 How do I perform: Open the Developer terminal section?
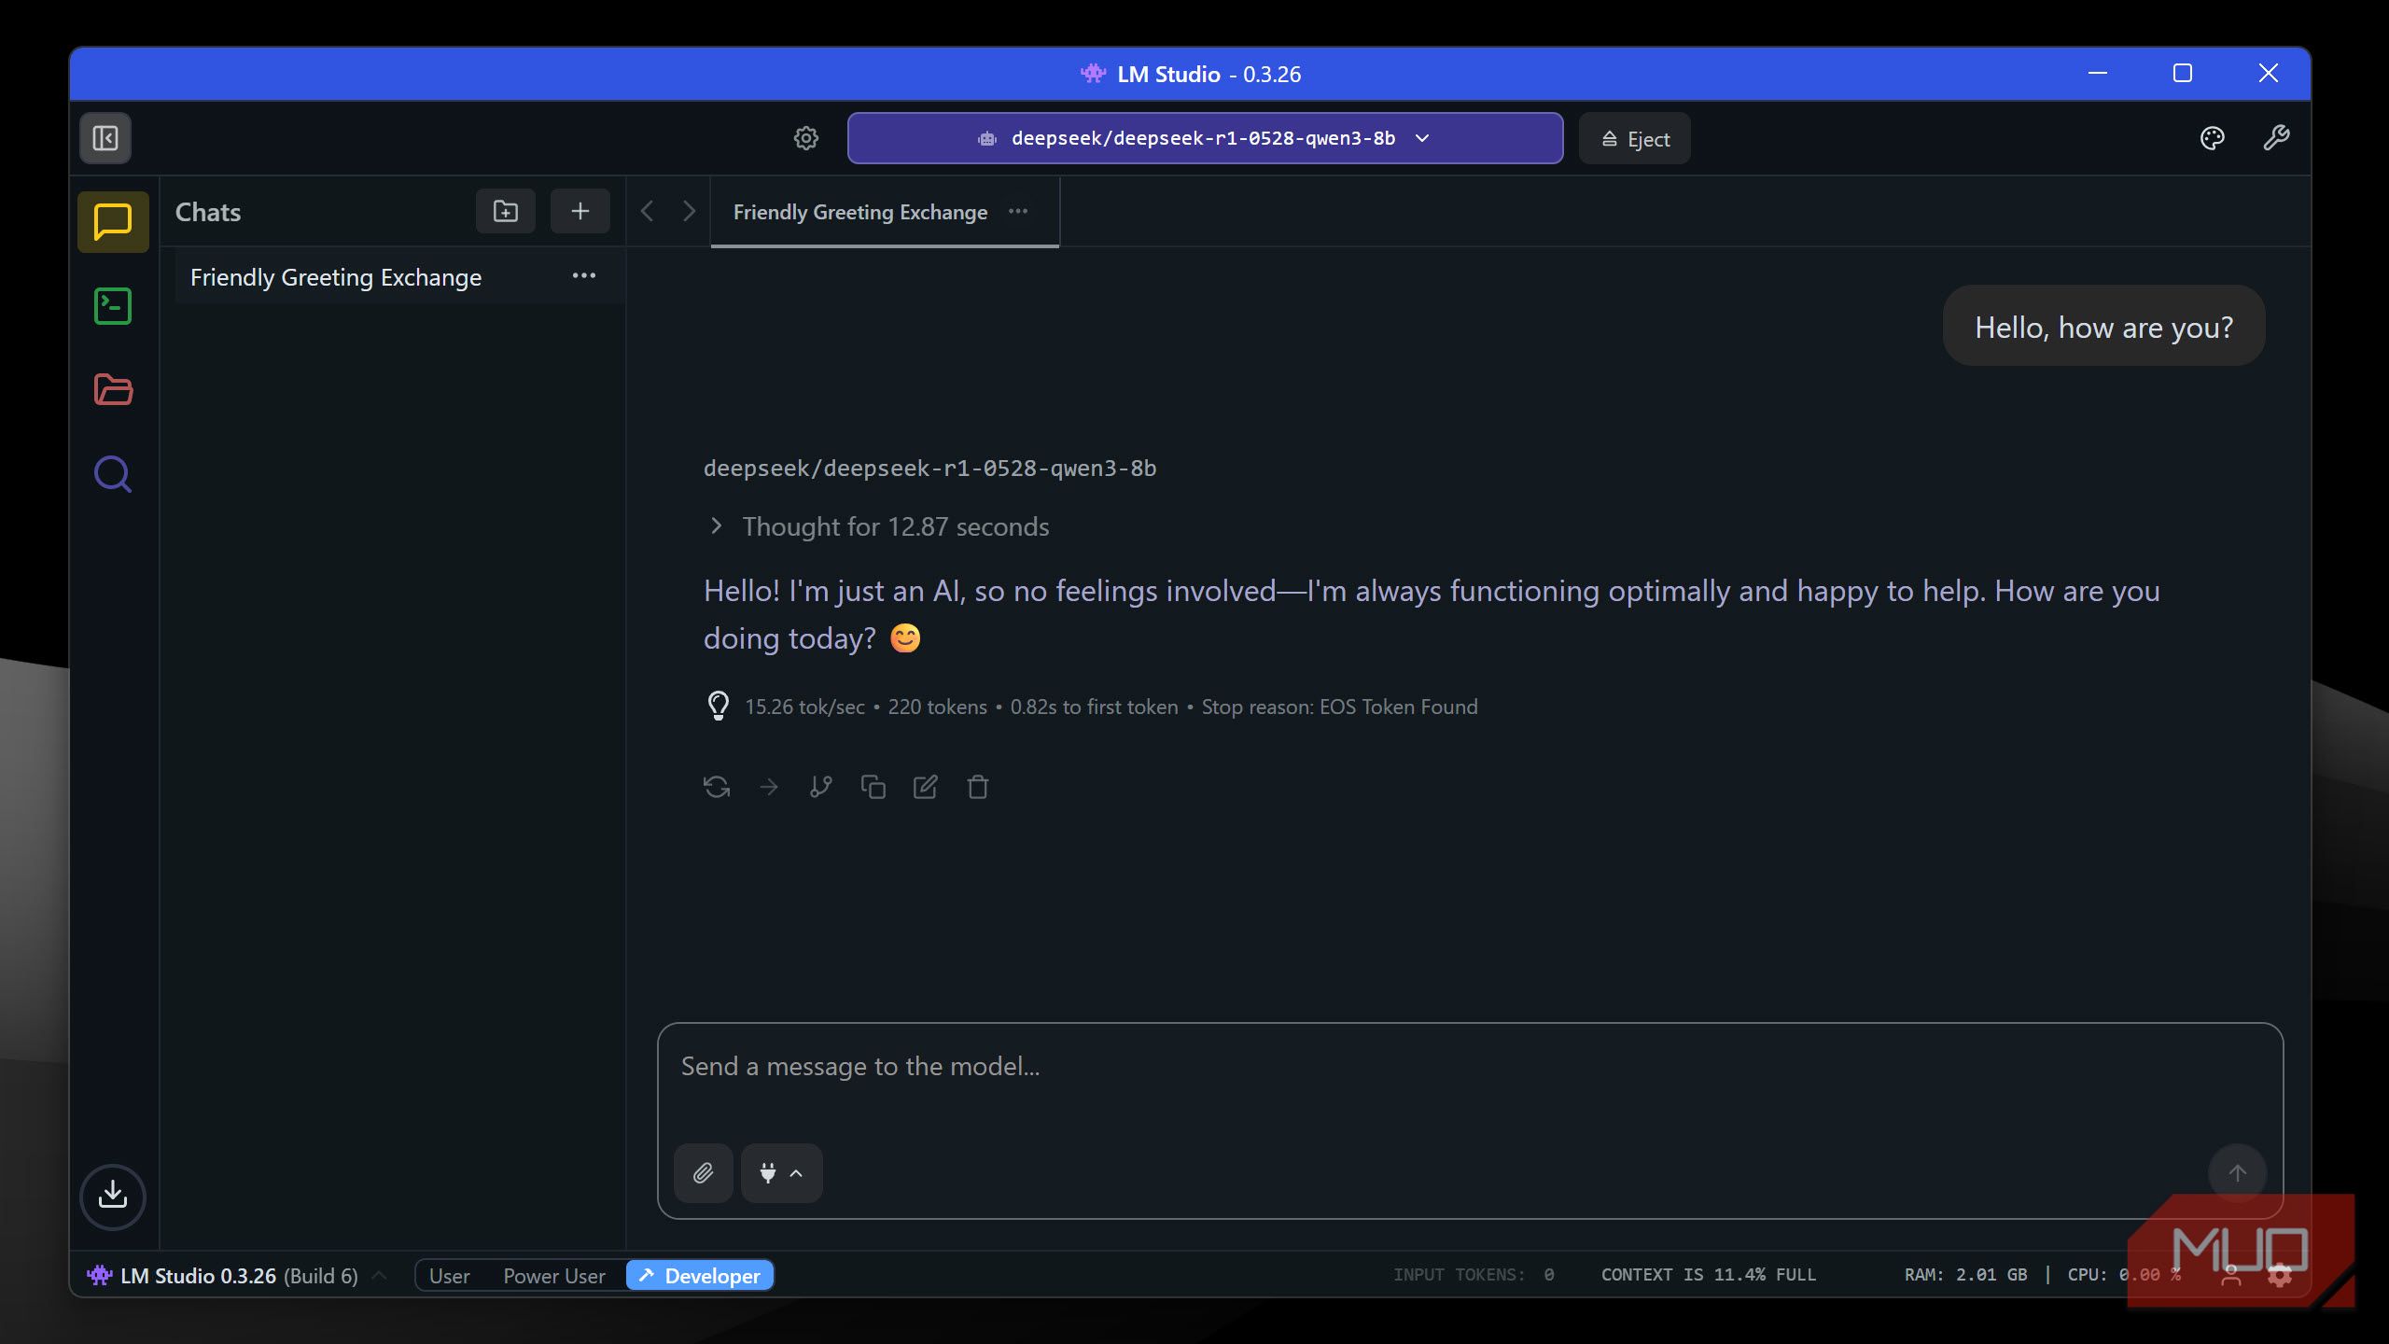[113, 306]
